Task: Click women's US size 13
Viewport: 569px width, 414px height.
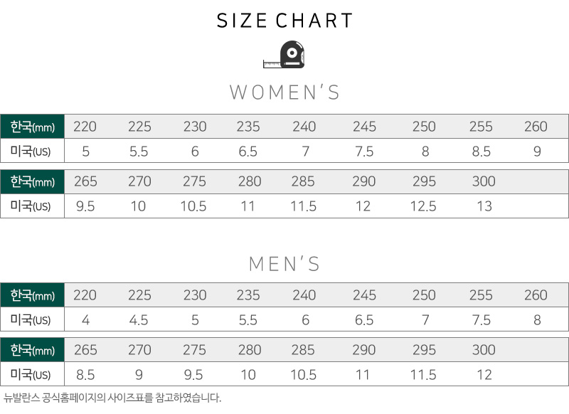Action: pos(484,206)
